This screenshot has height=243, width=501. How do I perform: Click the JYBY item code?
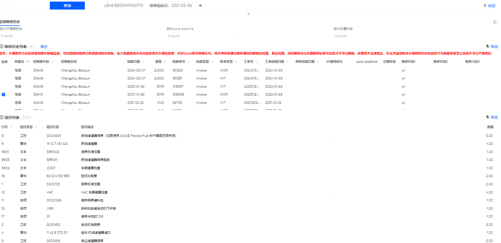point(50,209)
